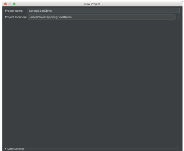Place the cursor inside the springBootDemo name text
The image size is (184, 151).
(40, 11)
